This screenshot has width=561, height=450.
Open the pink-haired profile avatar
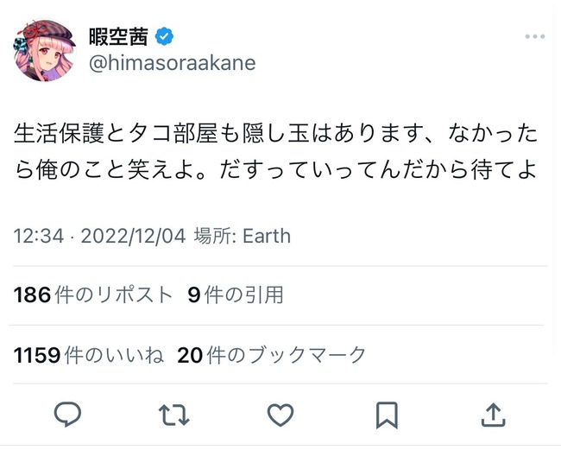point(44,49)
